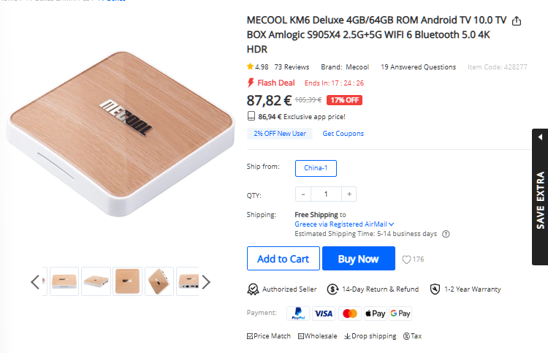This screenshot has height=353, width=548.
Task: Open the 73 Reviews link
Action: [292, 67]
